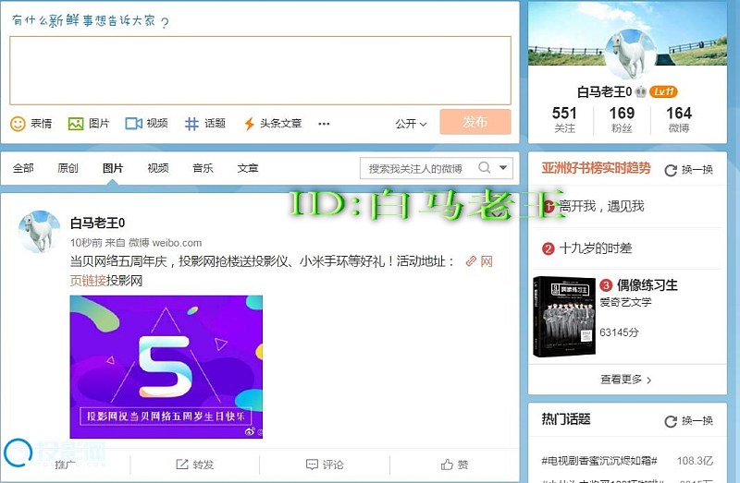Click 换一换 label beside 热门话题
Viewport: 740px width, 483px height.
pyautogui.click(x=697, y=421)
